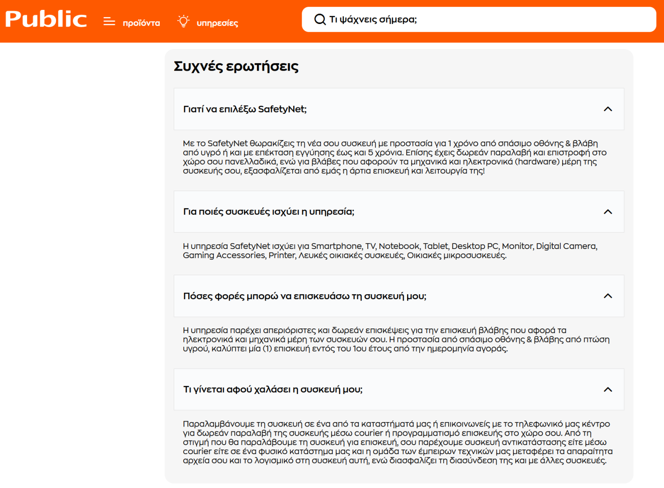664x488 pixels.
Task: Collapse 'Τι γίνεται αφού χαλάσει η συσκευή μου;' chevron
Action: 608,389
